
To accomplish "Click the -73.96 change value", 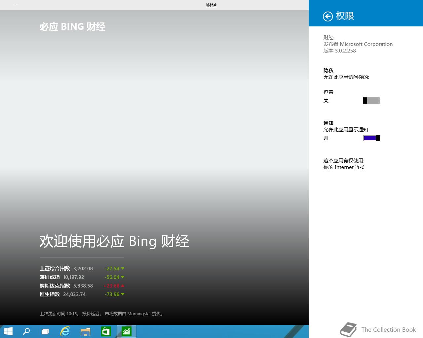I will coord(112,294).
